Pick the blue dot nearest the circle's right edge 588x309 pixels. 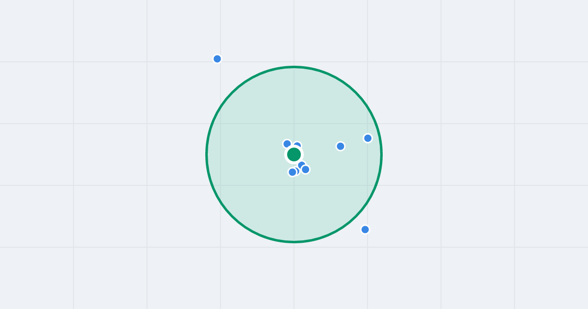coord(368,138)
